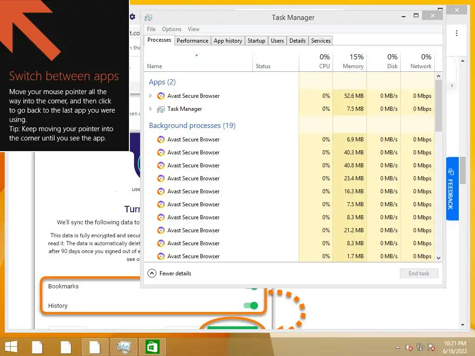Image resolution: width=475 pixels, height=356 pixels.
Task: Select the Processes tab
Action: 160,40
